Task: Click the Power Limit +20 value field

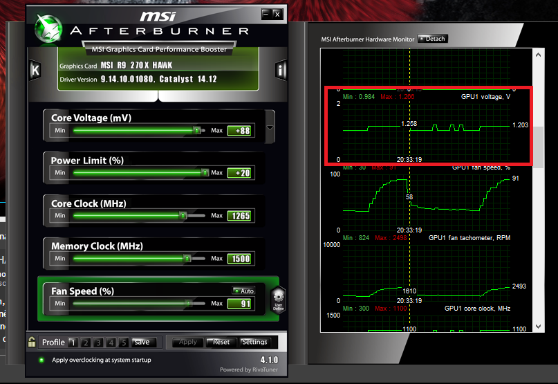Action: click(241, 173)
